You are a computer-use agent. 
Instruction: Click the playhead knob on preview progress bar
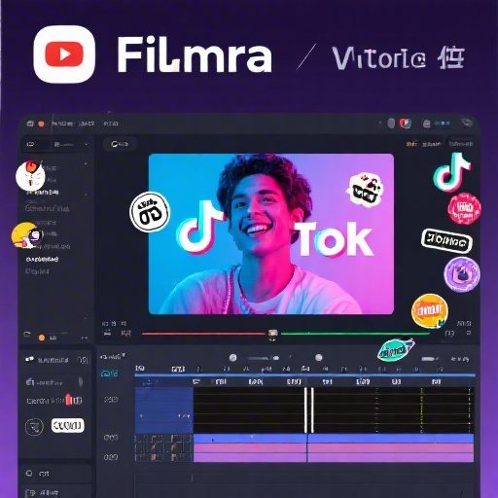pos(272,334)
